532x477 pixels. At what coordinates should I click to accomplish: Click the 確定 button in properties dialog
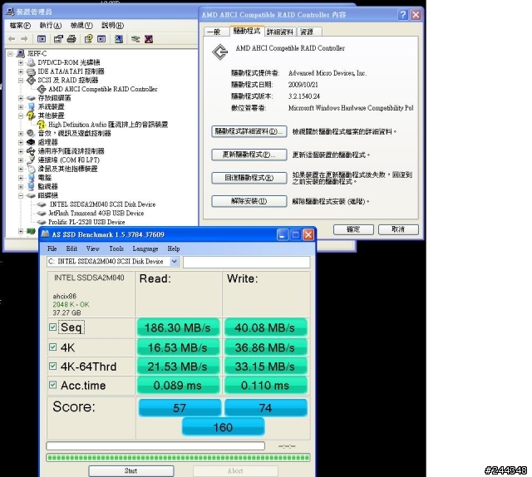[x=353, y=229]
